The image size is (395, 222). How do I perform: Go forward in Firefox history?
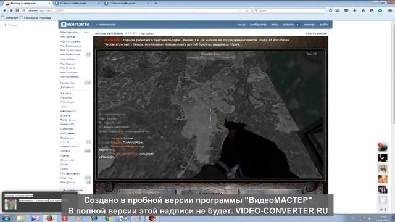pyautogui.click(x=11, y=10)
